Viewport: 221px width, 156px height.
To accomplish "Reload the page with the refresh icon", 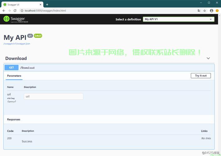I will [15, 11].
